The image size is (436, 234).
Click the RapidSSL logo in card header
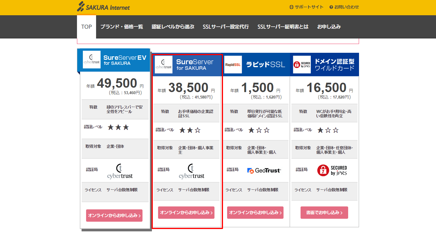233,65
